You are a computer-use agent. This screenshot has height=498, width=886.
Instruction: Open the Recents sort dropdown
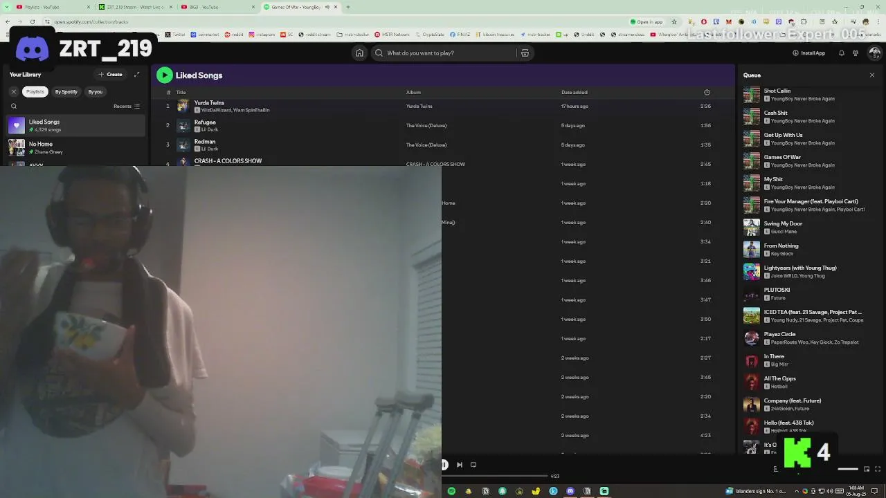click(127, 106)
